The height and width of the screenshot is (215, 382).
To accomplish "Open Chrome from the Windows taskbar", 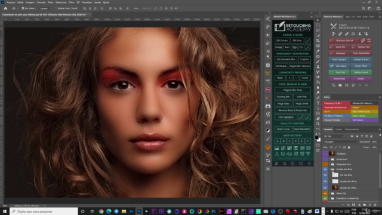I will (101, 211).
